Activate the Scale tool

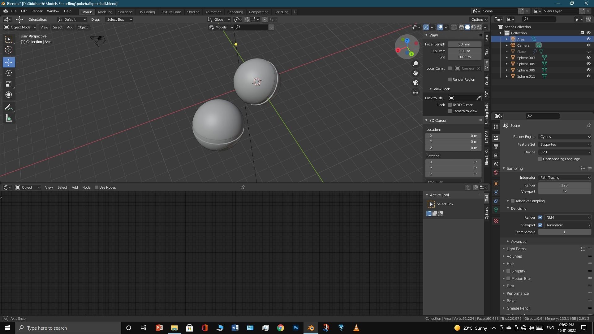[x=9, y=84]
